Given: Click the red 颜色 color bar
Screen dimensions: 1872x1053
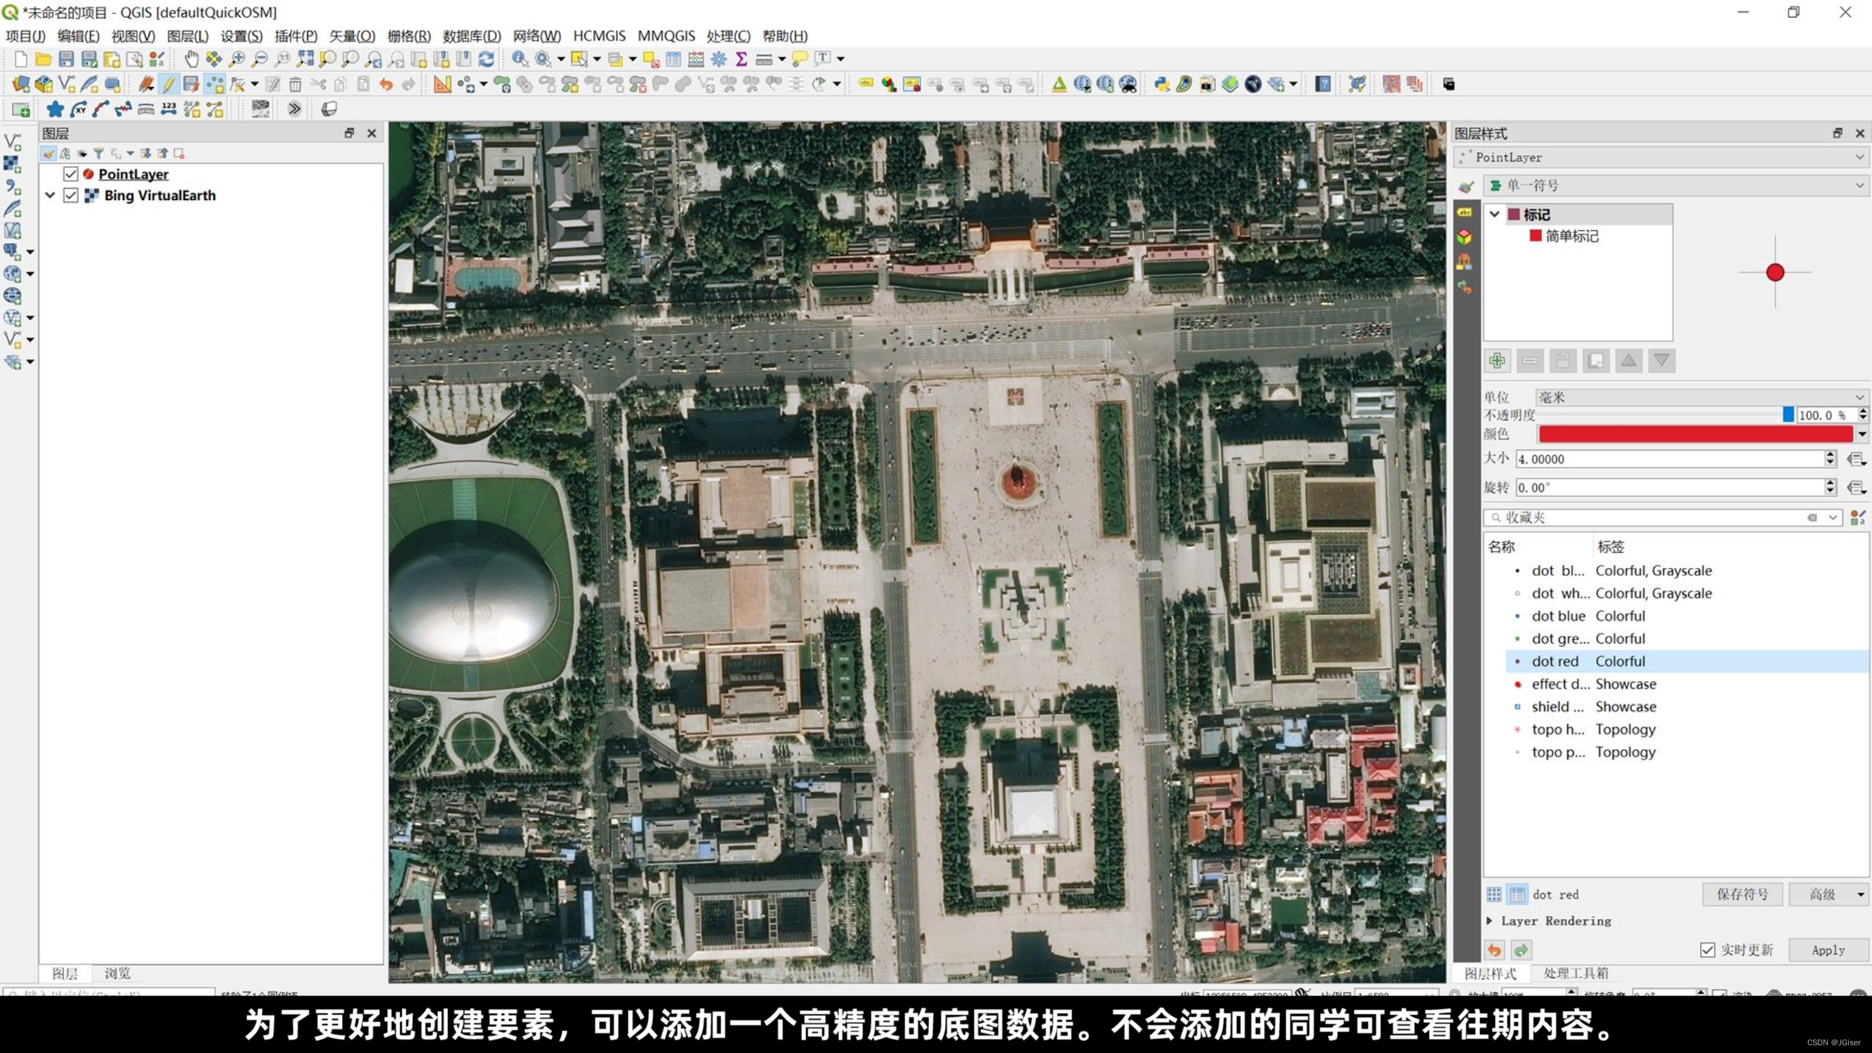Looking at the screenshot, I should pyautogui.click(x=1696, y=435).
